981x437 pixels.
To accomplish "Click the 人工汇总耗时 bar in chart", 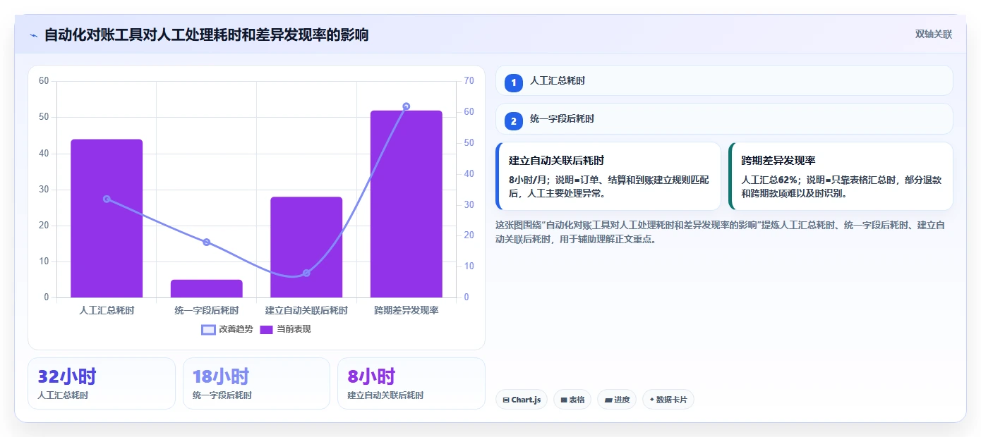I will coord(107,218).
